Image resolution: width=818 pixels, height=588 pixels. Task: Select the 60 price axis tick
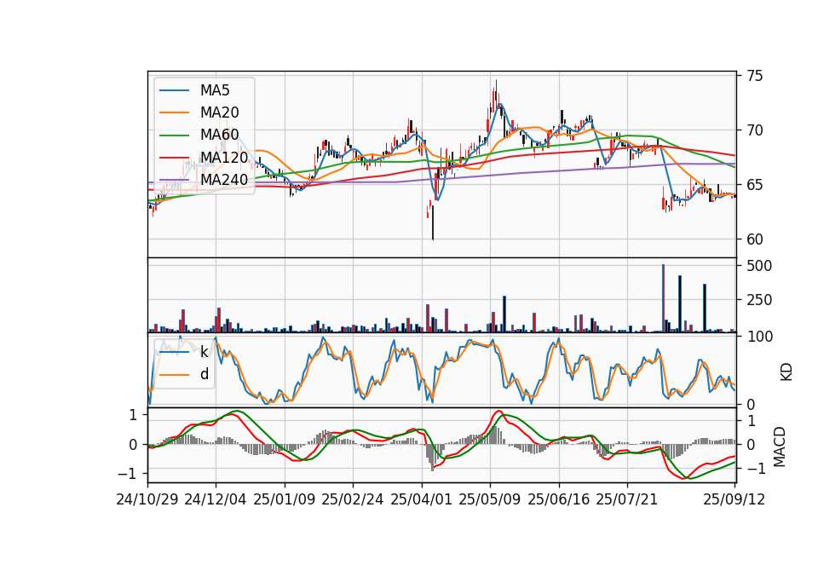754,239
